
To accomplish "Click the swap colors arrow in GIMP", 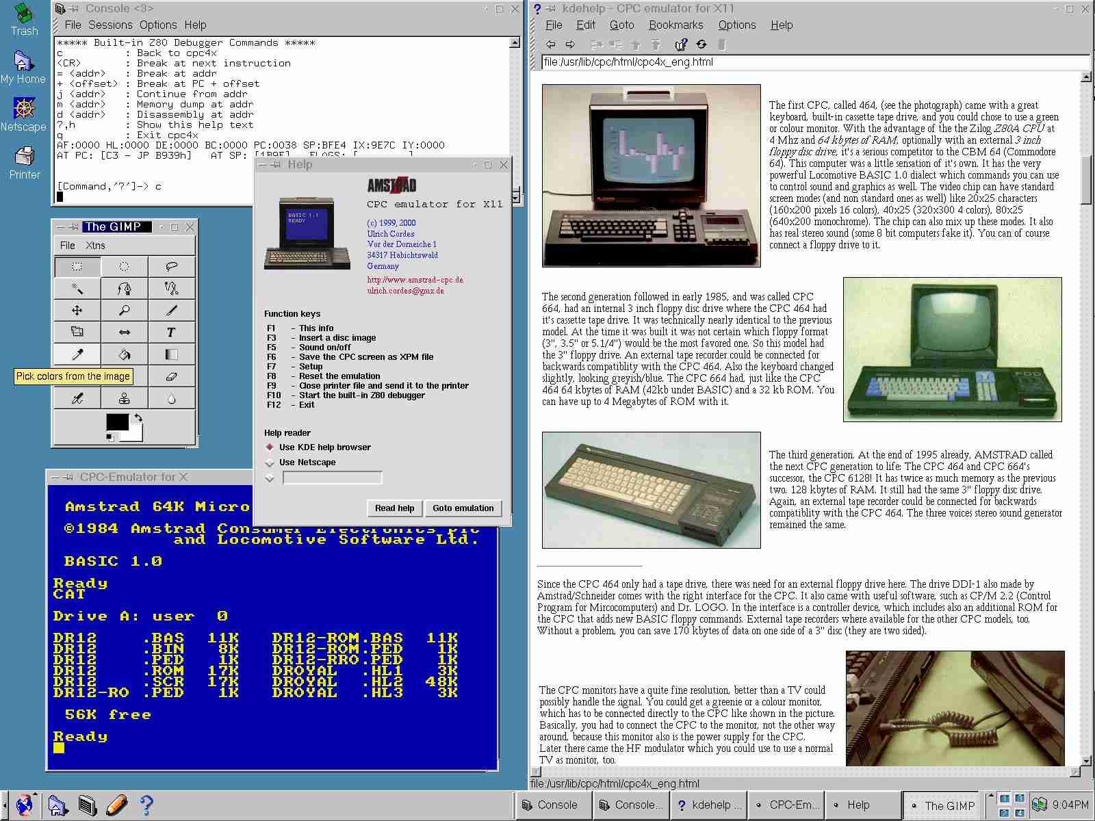I will (x=138, y=417).
